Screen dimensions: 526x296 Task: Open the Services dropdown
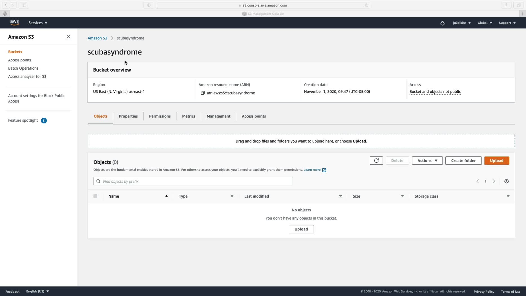pyautogui.click(x=38, y=23)
